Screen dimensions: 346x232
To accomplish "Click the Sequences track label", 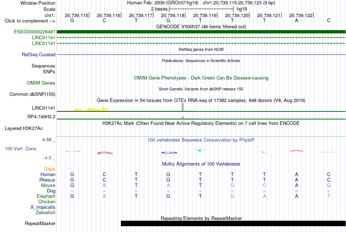I will [x=43, y=66].
